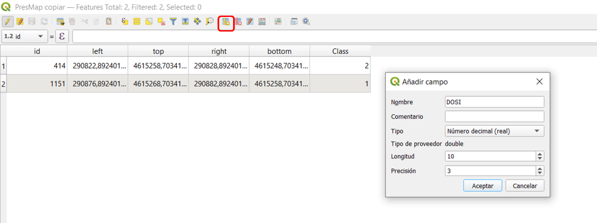Click the add feature icon
The width and height of the screenshot is (597, 223).
(60, 22)
